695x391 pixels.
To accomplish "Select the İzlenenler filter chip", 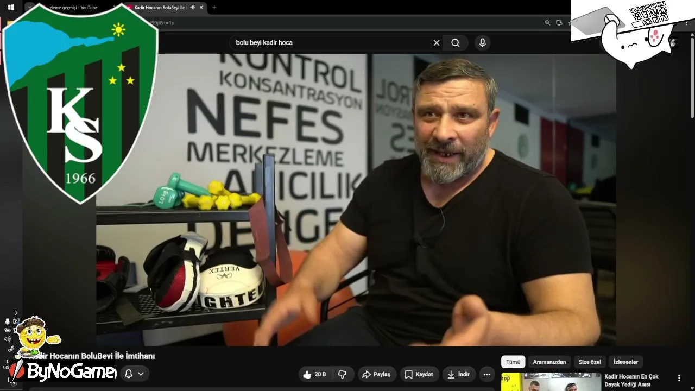I will pos(625,362).
